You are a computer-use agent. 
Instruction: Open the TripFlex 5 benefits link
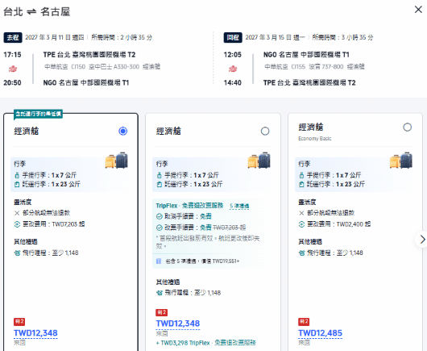(239, 207)
